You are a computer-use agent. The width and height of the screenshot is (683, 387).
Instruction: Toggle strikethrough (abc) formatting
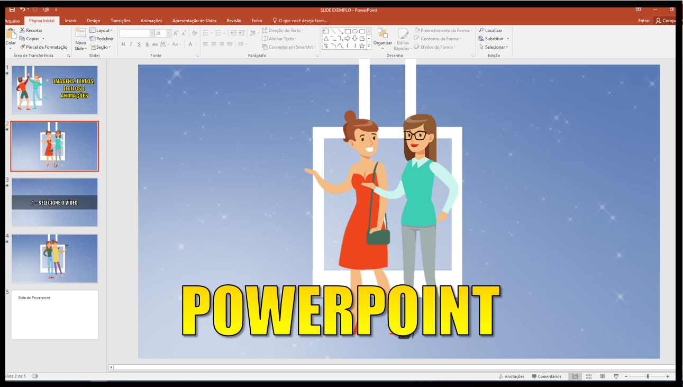point(155,44)
